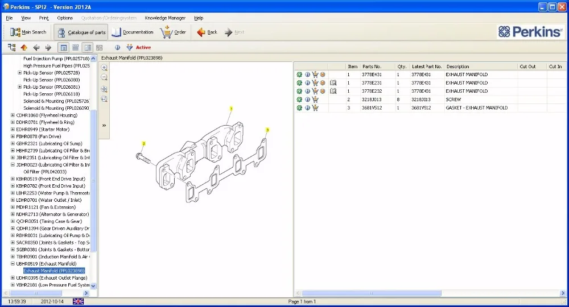Go Back using the orange arrow button
Viewport: 569px width, 307px height.
click(x=207, y=32)
